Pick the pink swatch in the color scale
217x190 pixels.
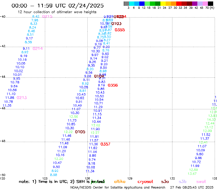click(205, 4)
